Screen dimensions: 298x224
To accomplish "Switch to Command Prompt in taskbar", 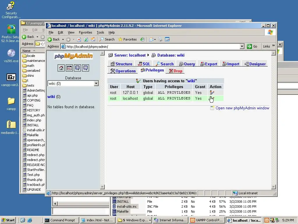I will coord(61,220).
